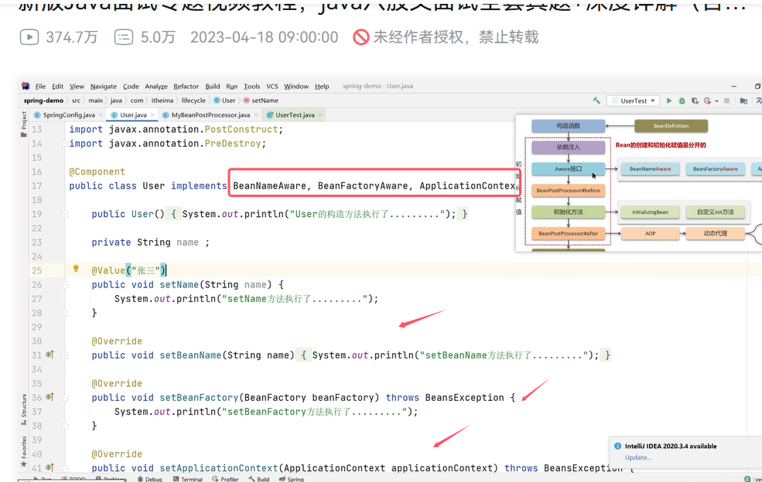Viewport: 762px width, 482px height.
Task: Open the VCS menu
Action: (x=272, y=87)
